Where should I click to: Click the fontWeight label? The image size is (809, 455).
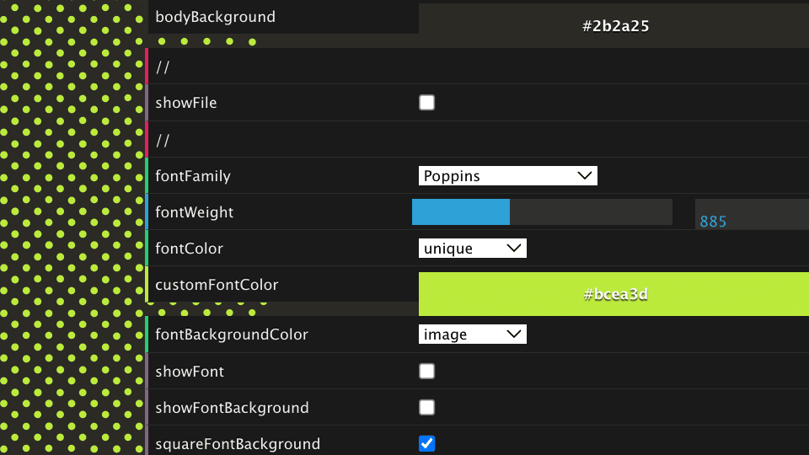[x=195, y=212]
